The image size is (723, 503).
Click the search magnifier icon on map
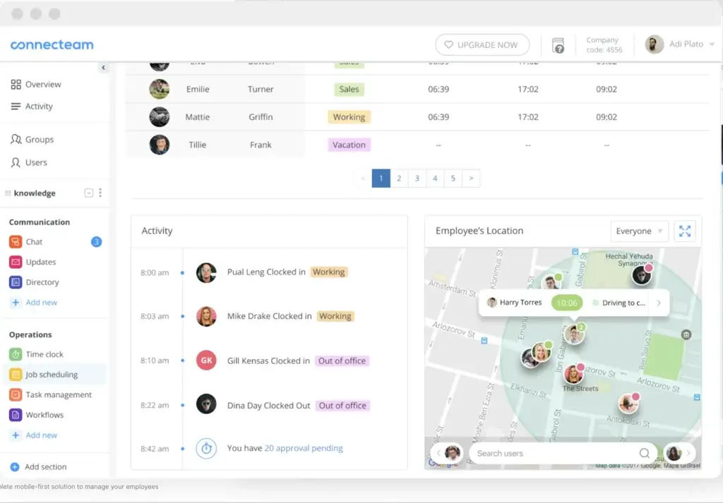(644, 453)
